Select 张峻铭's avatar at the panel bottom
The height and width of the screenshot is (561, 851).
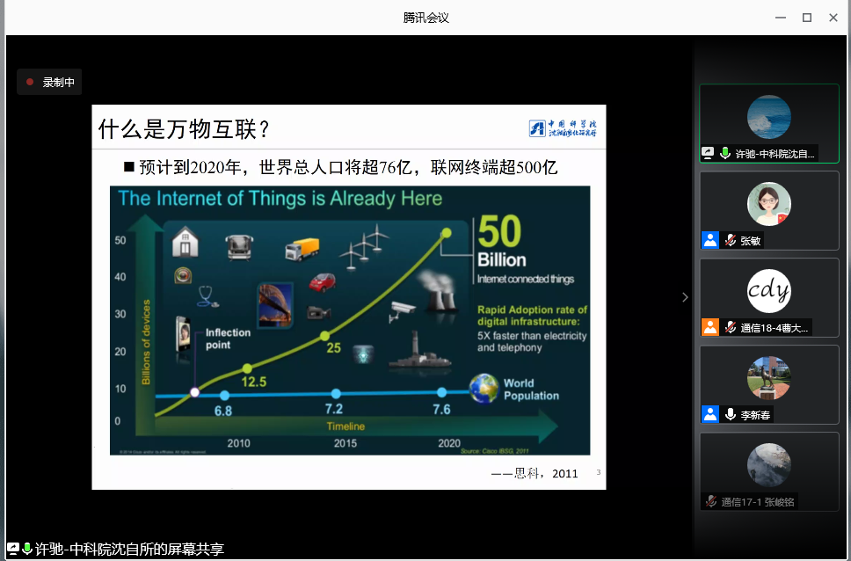(x=768, y=465)
